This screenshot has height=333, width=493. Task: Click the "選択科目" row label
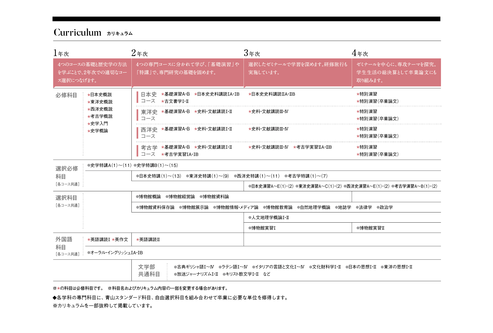(x=66, y=198)
